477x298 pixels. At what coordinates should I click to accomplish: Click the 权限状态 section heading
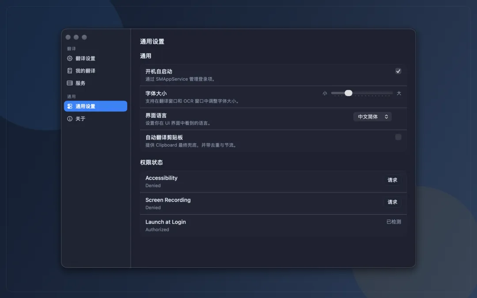click(151, 162)
